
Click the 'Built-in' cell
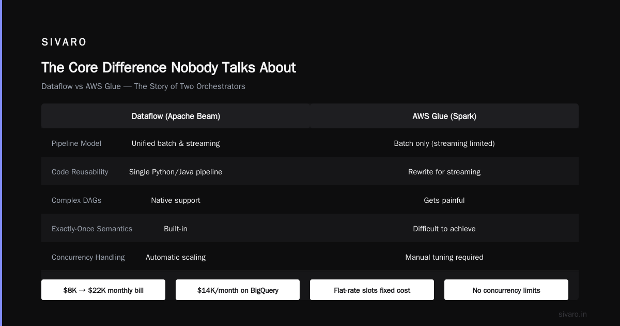pyautogui.click(x=176, y=229)
